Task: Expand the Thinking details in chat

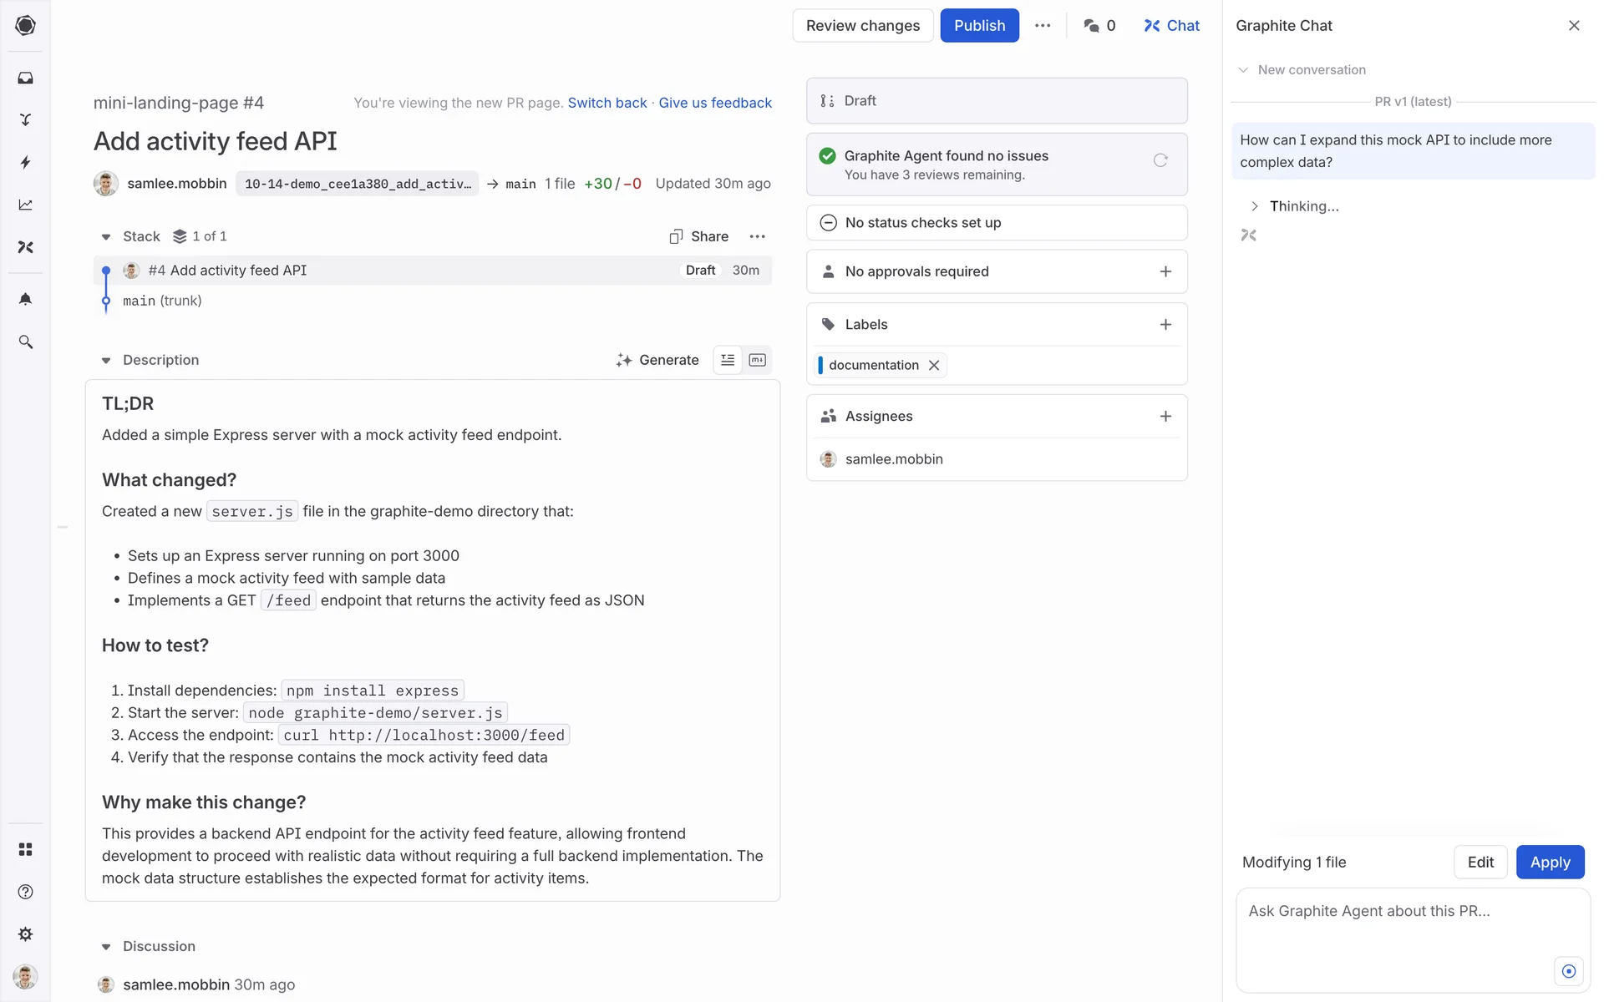Action: 1254,206
